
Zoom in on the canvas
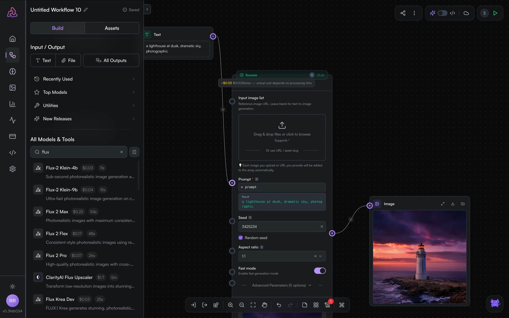[x=230, y=305]
